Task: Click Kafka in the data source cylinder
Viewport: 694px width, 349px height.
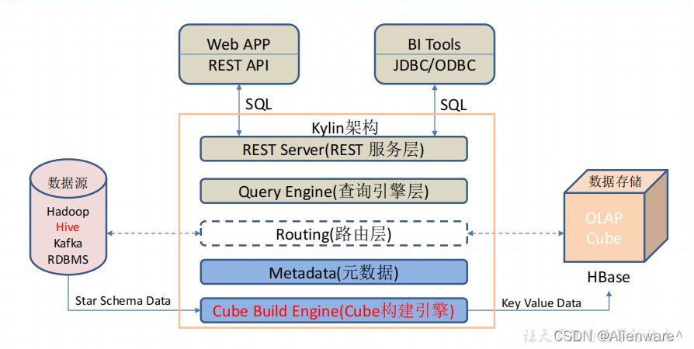Action: click(x=68, y=244)
